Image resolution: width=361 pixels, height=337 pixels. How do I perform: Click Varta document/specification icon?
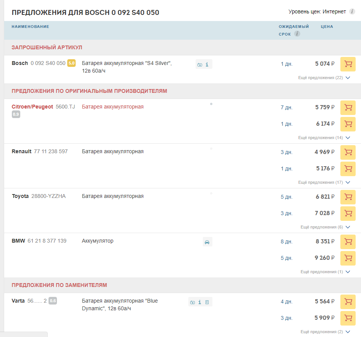coord(207,302)
